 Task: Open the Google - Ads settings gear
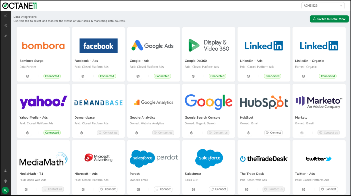click(x=138, y=76)
